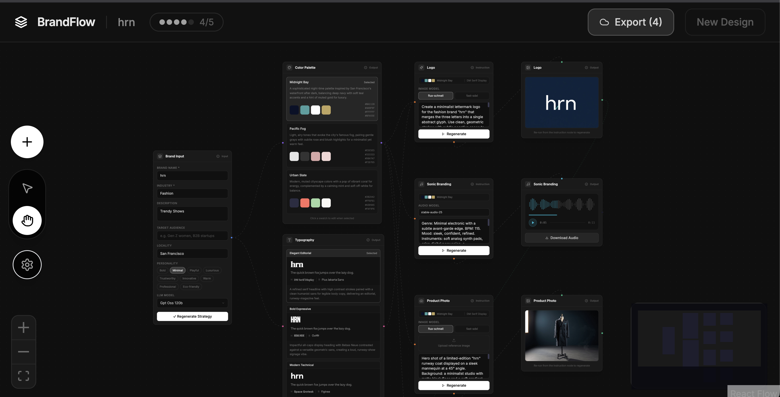Click the add node plus button
The width and height of the screenshot is (780, 397).
[x=27, y=142]
